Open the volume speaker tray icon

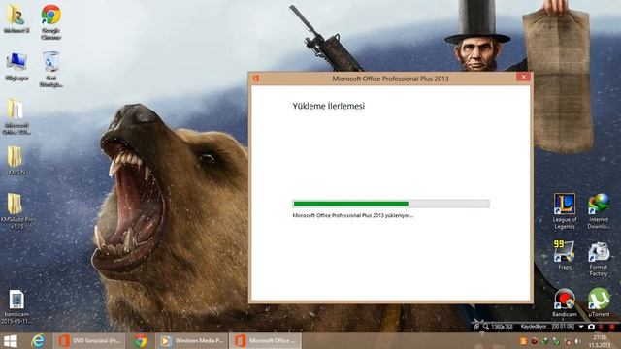coord(578,341)
